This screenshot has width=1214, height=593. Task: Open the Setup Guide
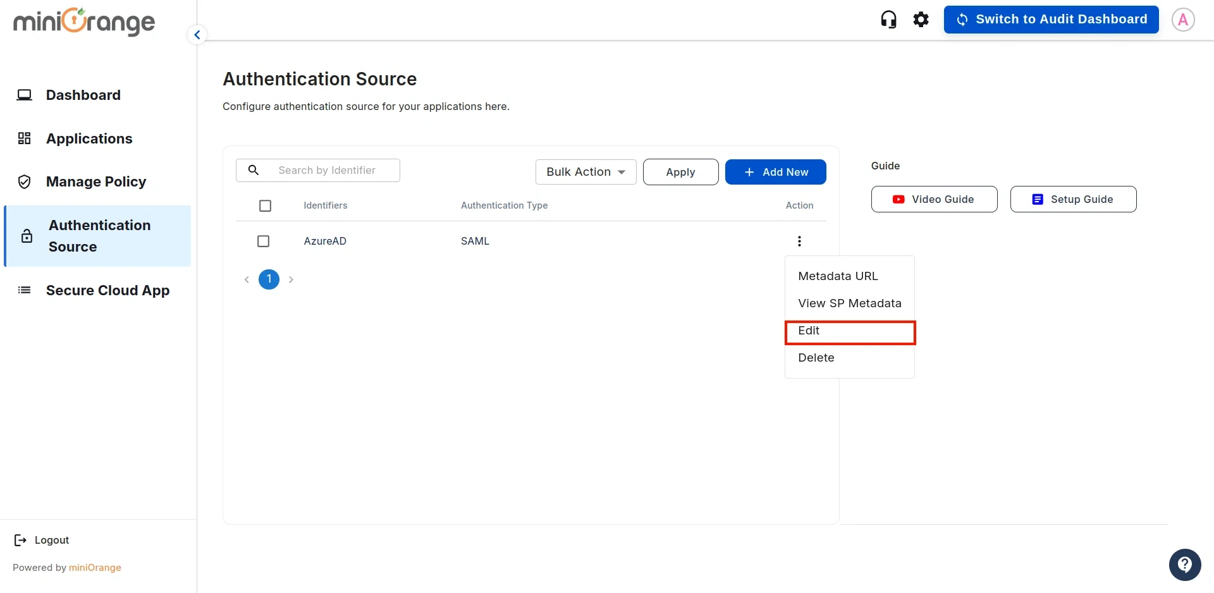tap(1072, 199)
